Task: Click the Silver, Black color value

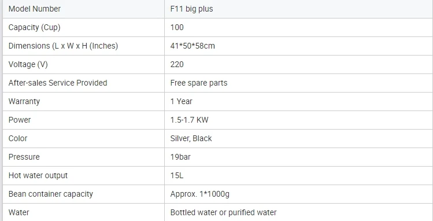Action: point(191,138)
